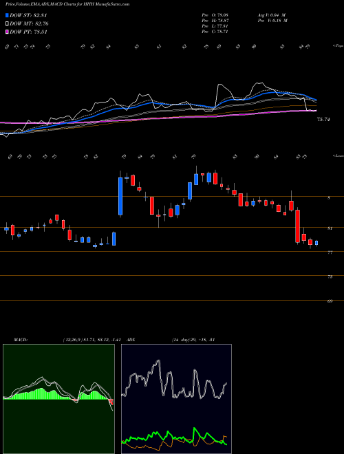The image size is (344, 454).
Task: Click the 'Pre O: 78.08' value
Action: [215, 15]
